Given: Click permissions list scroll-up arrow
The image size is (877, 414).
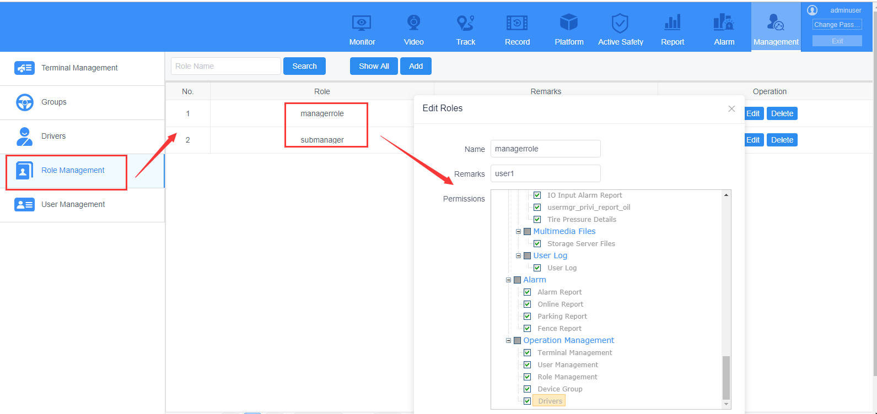Looking at the screenshot, I should click(726, 195).
